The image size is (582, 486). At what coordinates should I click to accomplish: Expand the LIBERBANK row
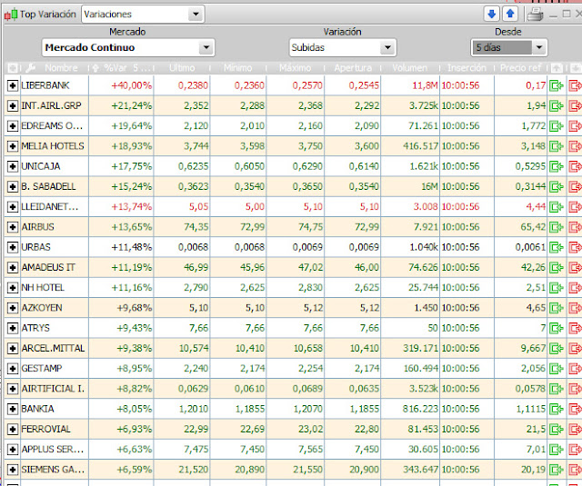point(13,86)
